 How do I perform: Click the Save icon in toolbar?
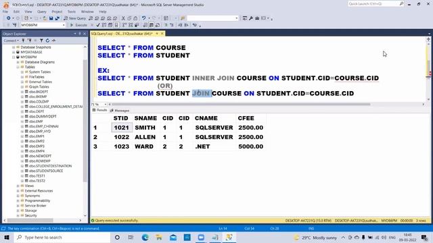coord(51,18)
